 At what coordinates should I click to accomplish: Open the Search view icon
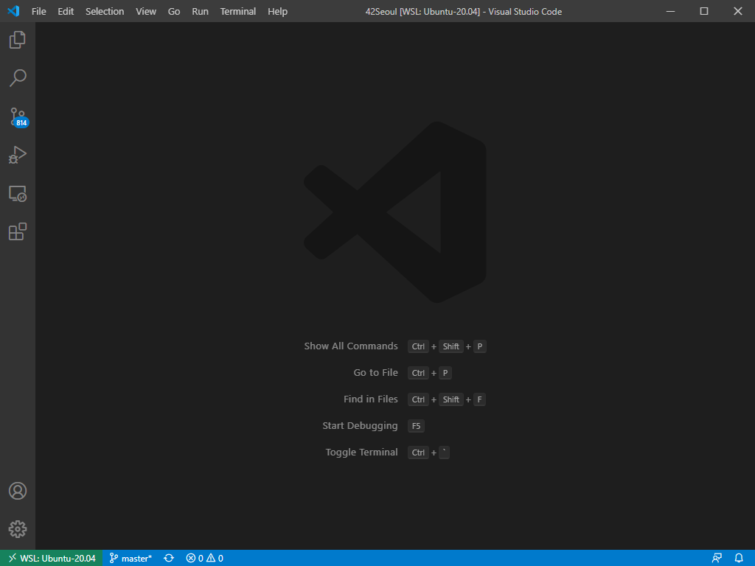click(x=18, y=78)
